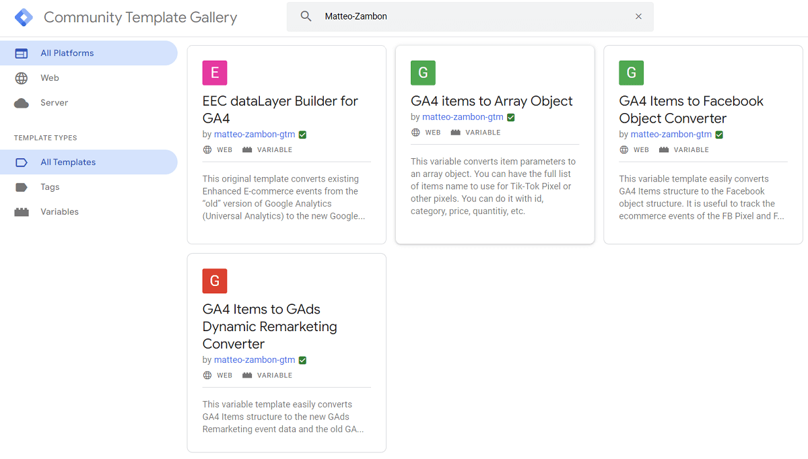This screenshot has width=808, height=459.
Task: Open GA4 Items to GAds Dynamic Remarketing Converter title
Action: pos(269,326)
